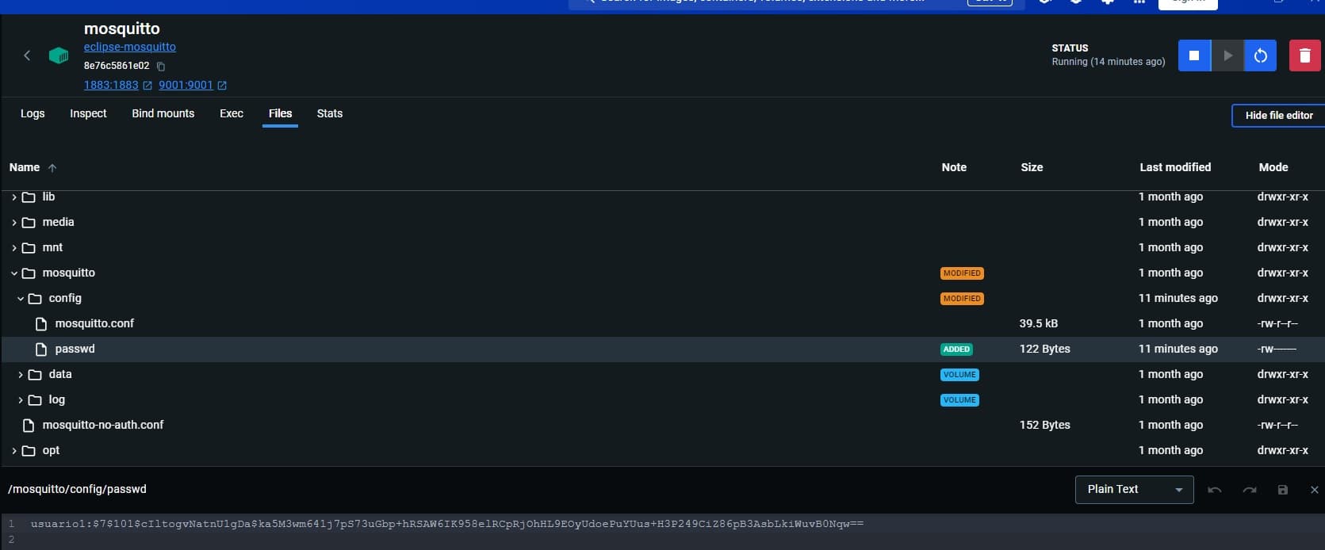
Task: Click external-link icon next to 1883:1883
Action: [x=147, y=86]
